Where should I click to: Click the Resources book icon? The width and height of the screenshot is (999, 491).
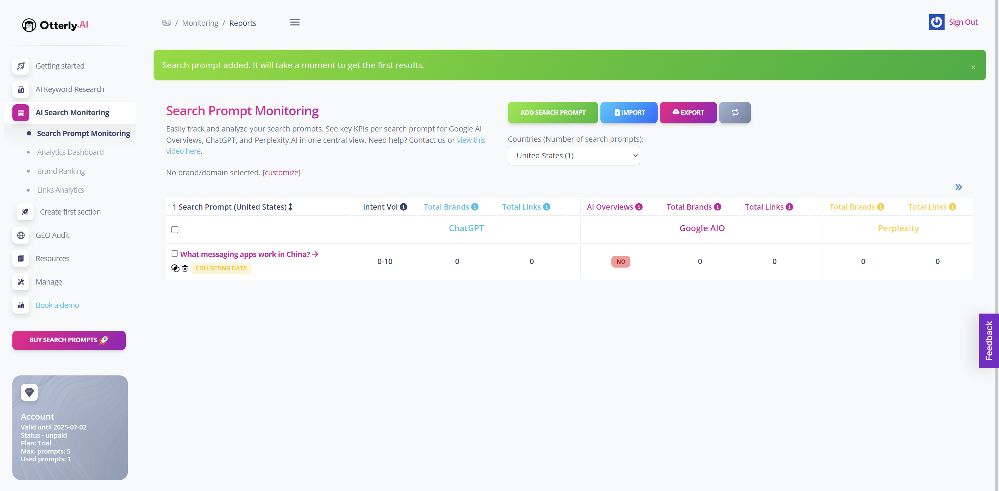(x=21, y=259)
